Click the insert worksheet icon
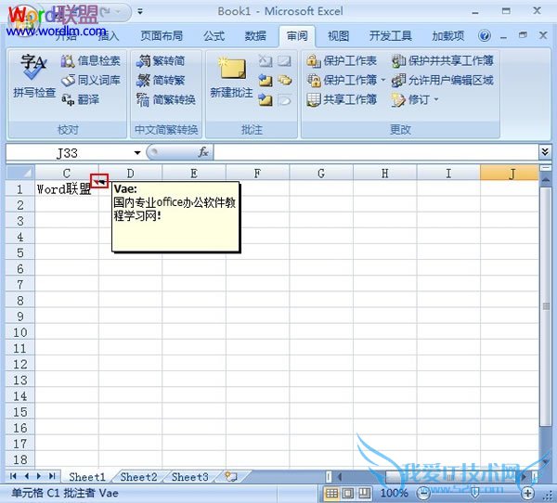This screenshot has width=557, height=503. click(x=231, y=476)
